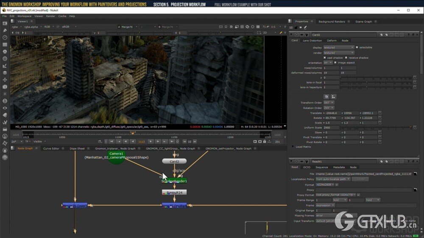Click the Card2 node wrench icon in Properties
The image size is (424, 238).
click(x=307, y=35)
